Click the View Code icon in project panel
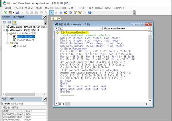 tap(5, 22)
